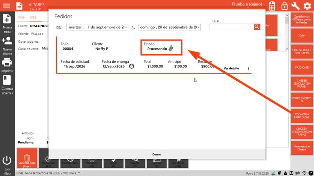
Task: Click the search magnifier button in Pedidos
Action: click(x=257, y=27)
